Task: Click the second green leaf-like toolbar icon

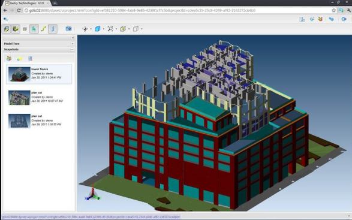Action: (x=16, y=29)
